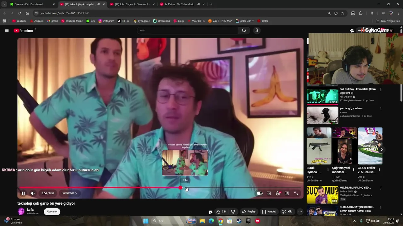Open Chrome zoom magnifier in address bar
This screenshot has height=226, width=403.
click(329, 13)
